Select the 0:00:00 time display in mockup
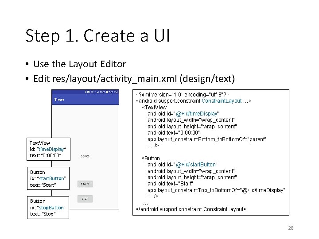 coord(85,156)
